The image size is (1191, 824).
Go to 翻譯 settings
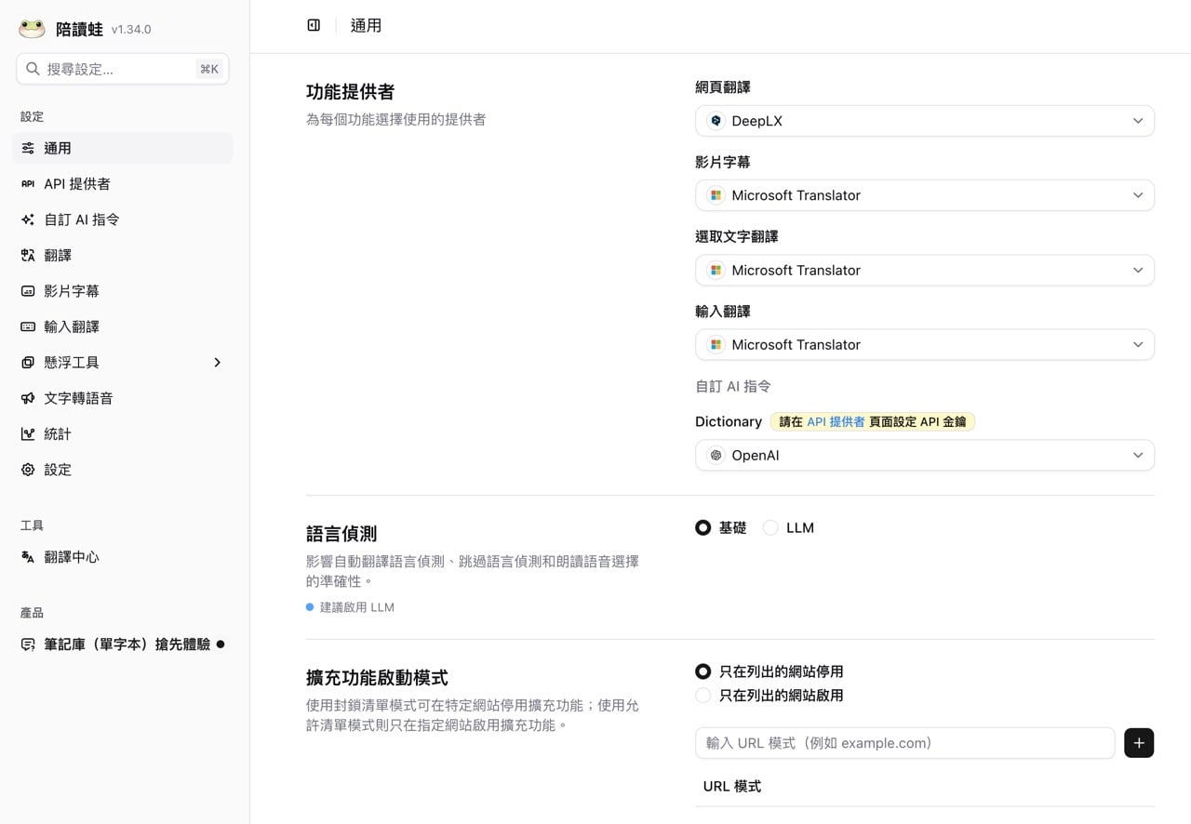pyautogui.click(x=123, y=255)
